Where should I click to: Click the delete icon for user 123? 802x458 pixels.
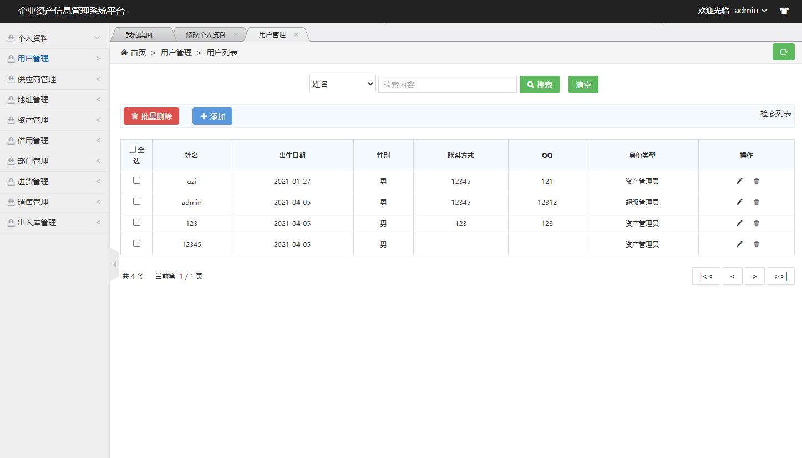pyautogui.click(x=756, y=223)
